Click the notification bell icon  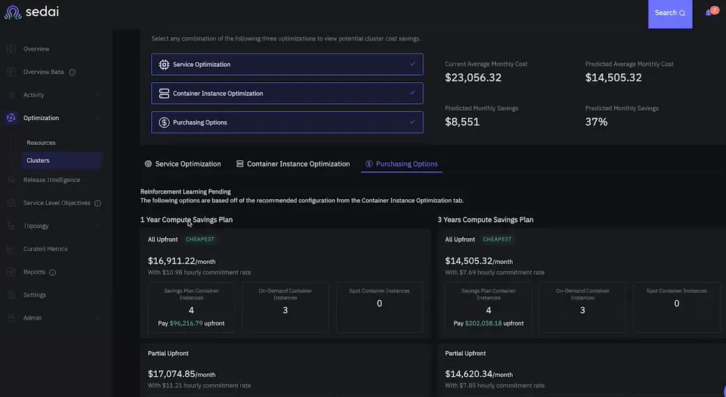click(x=708, y=13)
